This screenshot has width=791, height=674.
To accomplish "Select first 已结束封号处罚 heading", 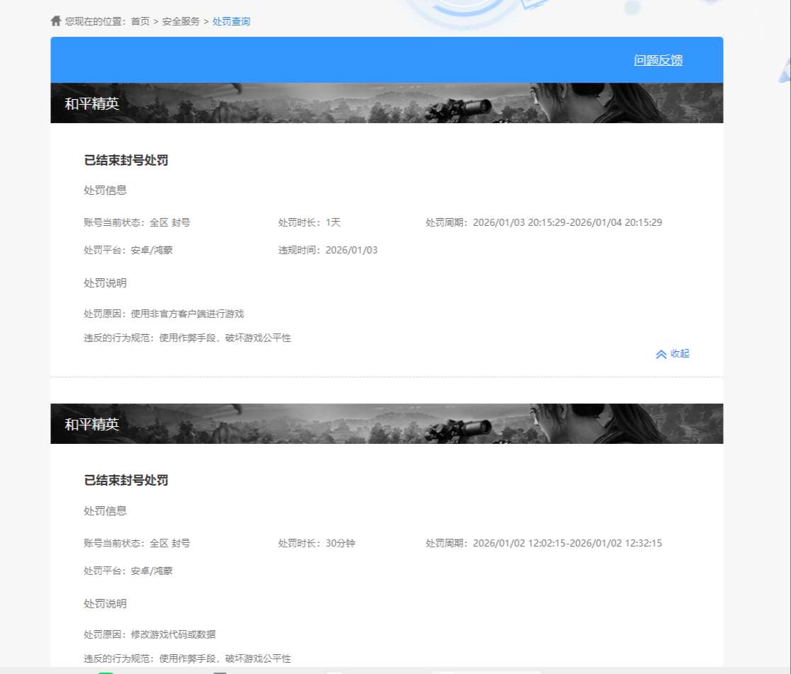I will (126, 161).
